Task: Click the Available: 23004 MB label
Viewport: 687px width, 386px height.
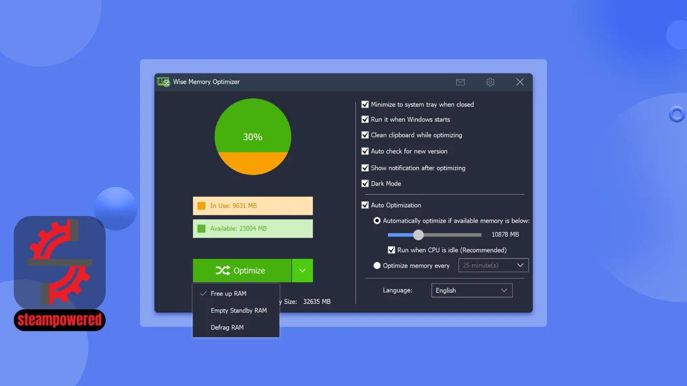Action: [x=238, y=228]
